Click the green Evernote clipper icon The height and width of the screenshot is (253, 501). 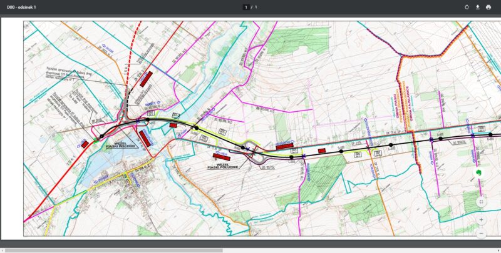pos(480,173)
